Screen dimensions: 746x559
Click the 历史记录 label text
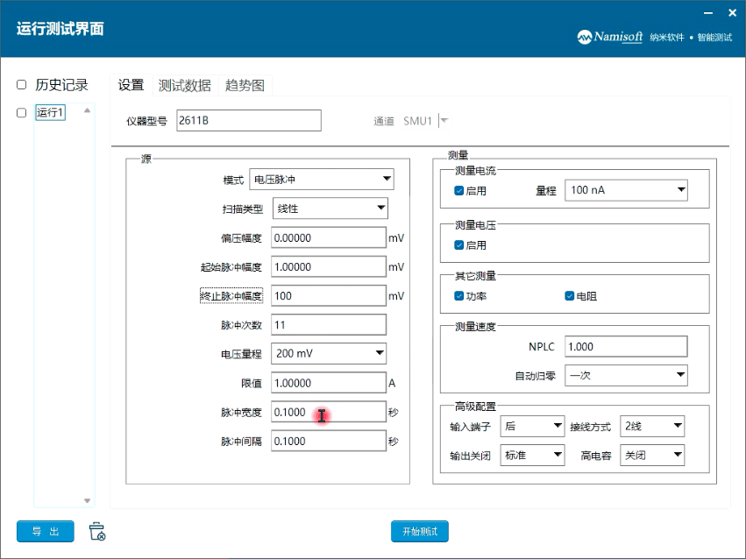(x=62, y=85)
